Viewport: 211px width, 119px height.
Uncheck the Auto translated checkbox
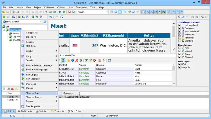coord(179,31)
